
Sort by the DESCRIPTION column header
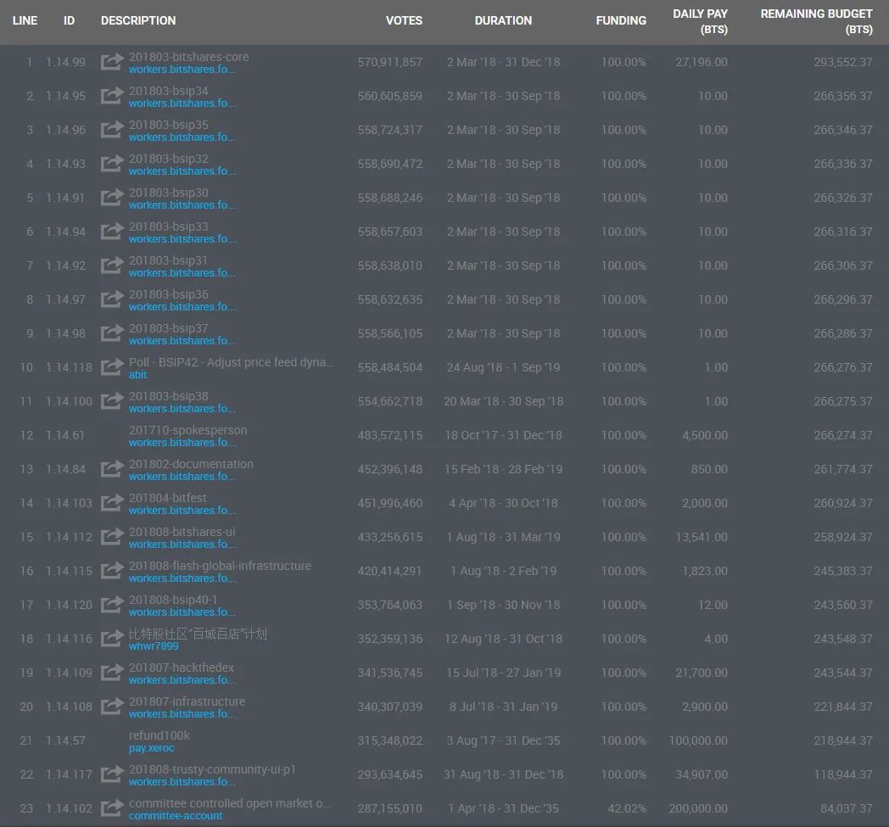(138, 20)
